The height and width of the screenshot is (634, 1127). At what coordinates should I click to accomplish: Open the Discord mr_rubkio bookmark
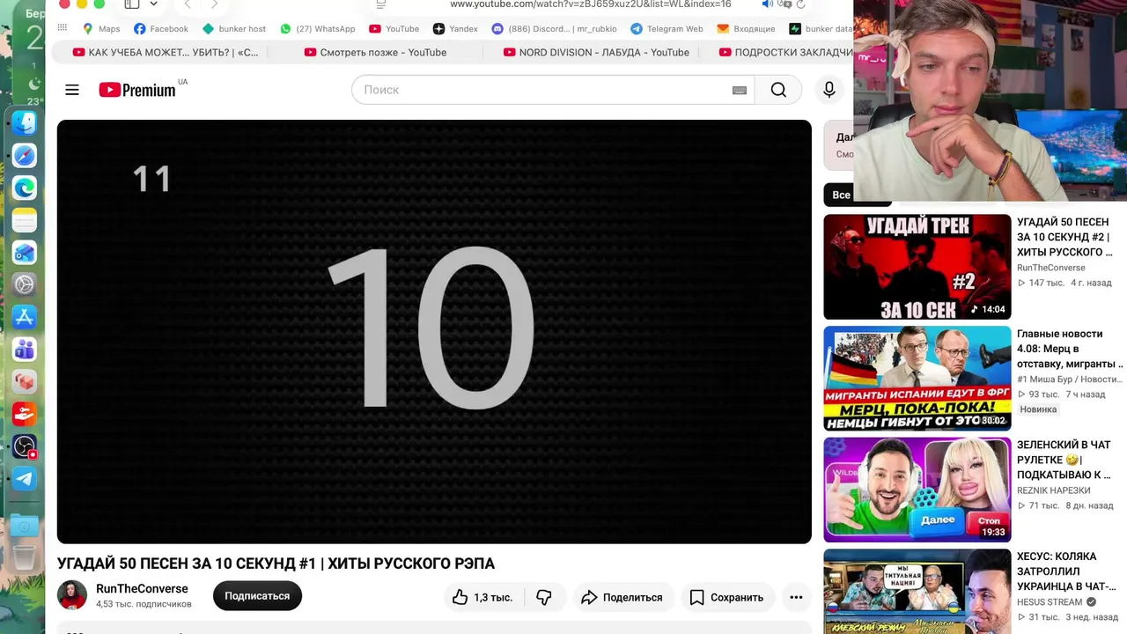554,29
